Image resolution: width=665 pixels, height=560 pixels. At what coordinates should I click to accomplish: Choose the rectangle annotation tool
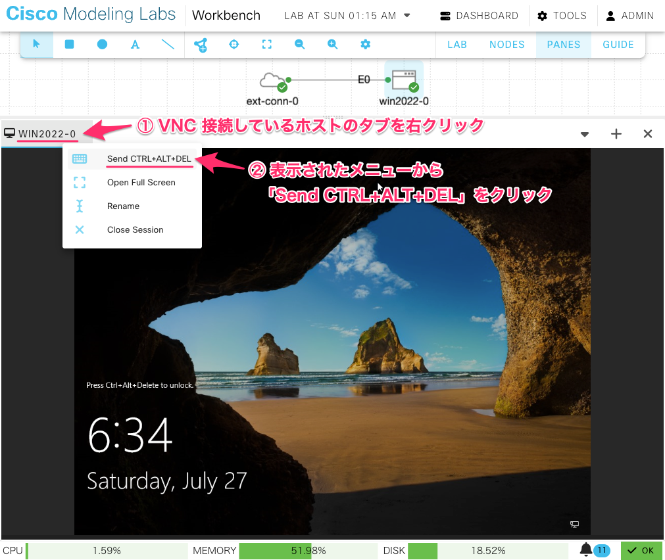pyautogui.click(x=69, y=44)
